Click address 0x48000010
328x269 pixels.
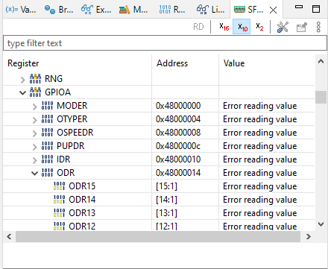click(x=178, y=159)
